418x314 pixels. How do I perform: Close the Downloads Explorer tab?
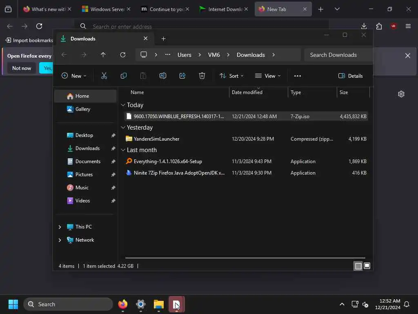click(146, 38)
